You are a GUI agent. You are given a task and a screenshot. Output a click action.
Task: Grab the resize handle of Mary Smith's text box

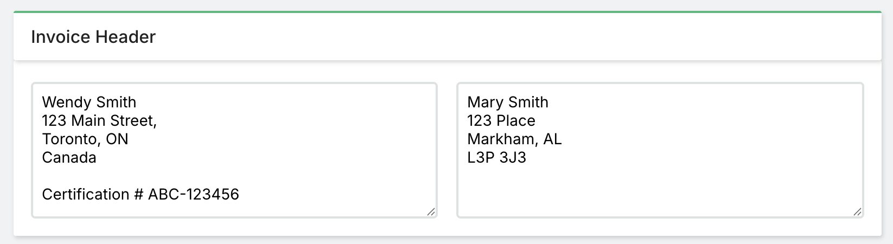tap(857, 212)
